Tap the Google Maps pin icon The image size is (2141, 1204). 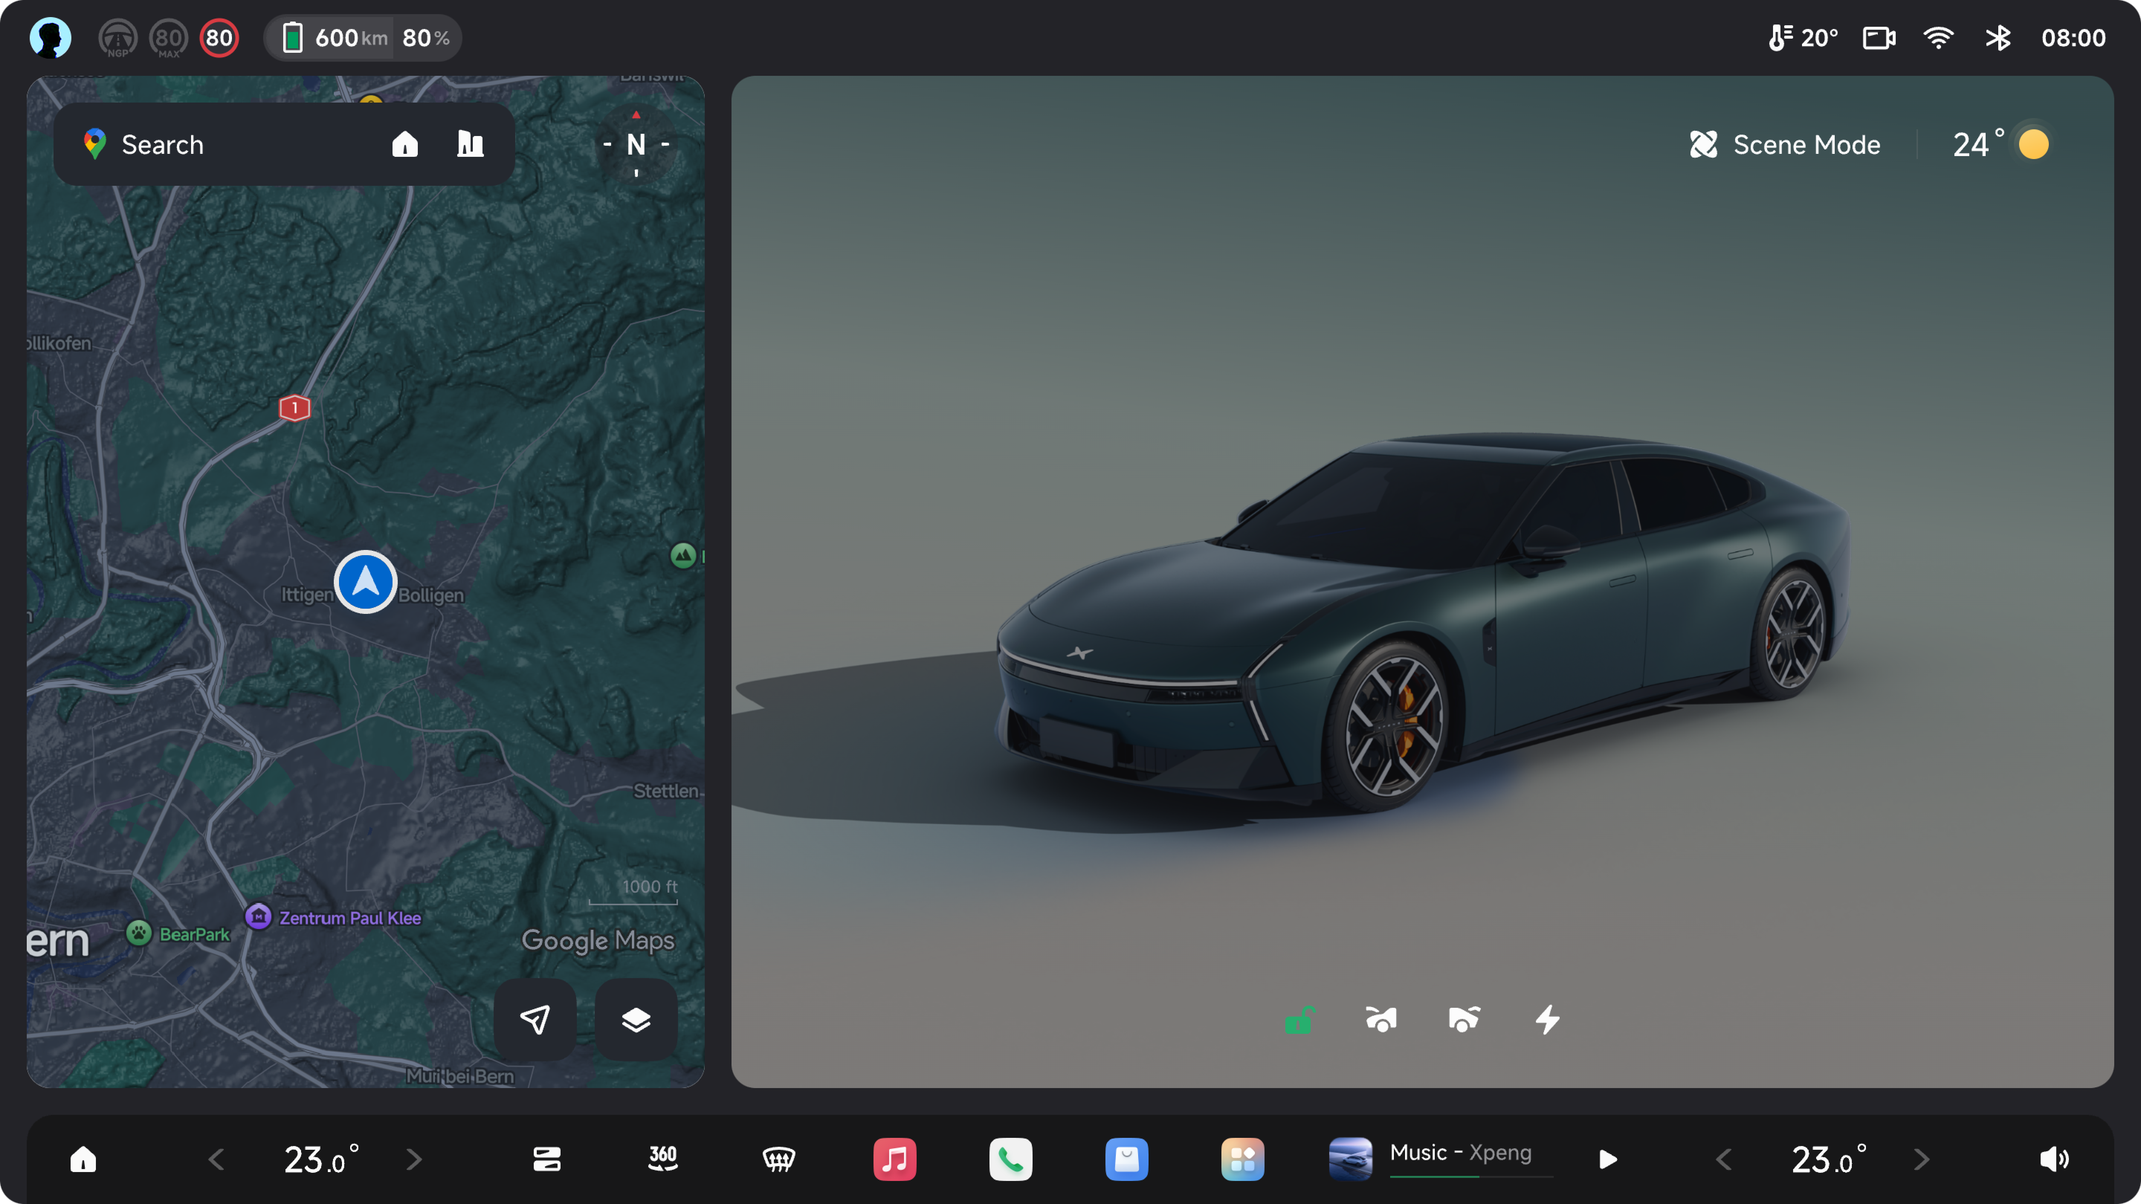tap(95, 145)
